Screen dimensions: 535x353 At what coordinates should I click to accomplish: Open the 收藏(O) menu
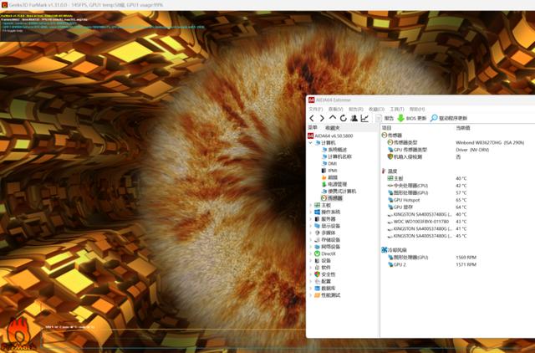click(x=376, y=109)
